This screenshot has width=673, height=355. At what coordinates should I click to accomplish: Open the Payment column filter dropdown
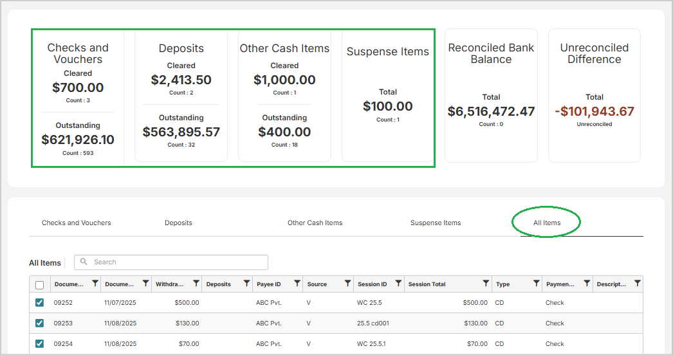(x=587, y=284)
